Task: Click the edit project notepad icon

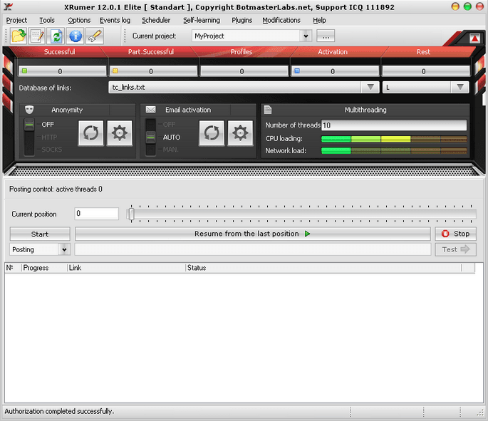Action: click(x=37, y=36)
